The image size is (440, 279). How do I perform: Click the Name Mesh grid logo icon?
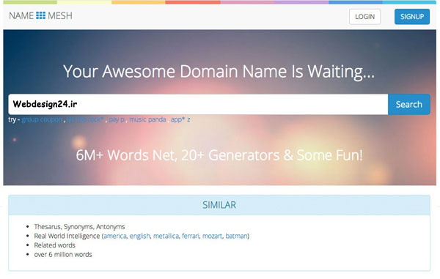click(x=40, y=15)
